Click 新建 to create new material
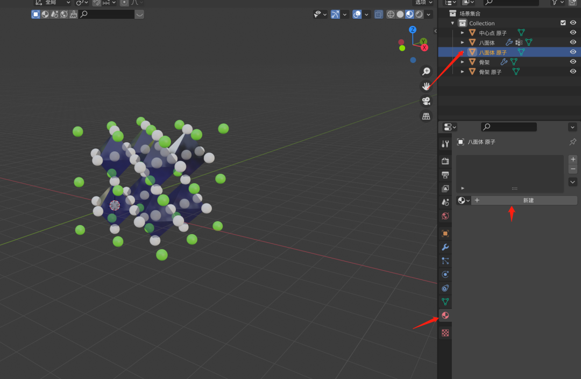This screenshot has height=379, width=581. pos(525,200)
